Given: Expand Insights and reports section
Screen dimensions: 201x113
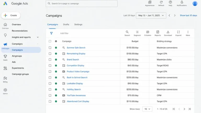Looking at the screenshot, I should tap(38, 37).
